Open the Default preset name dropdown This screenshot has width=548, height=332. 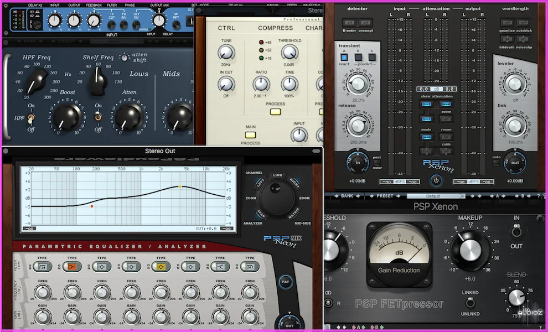click(436, 196)
